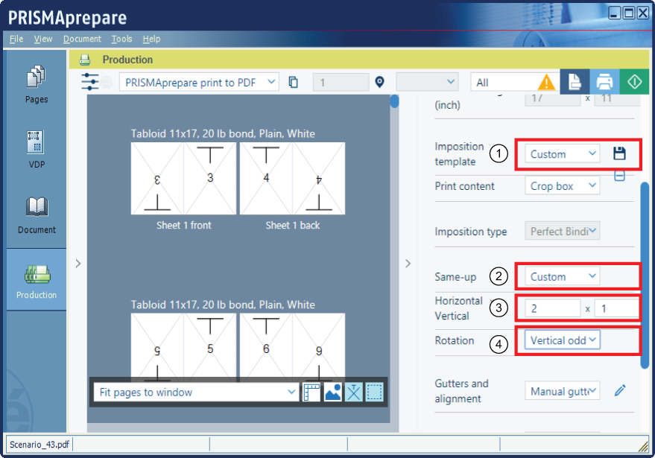Edit gutters with the pencil icon
Screen dimensions: 655x458
click(x=620, y=391)
